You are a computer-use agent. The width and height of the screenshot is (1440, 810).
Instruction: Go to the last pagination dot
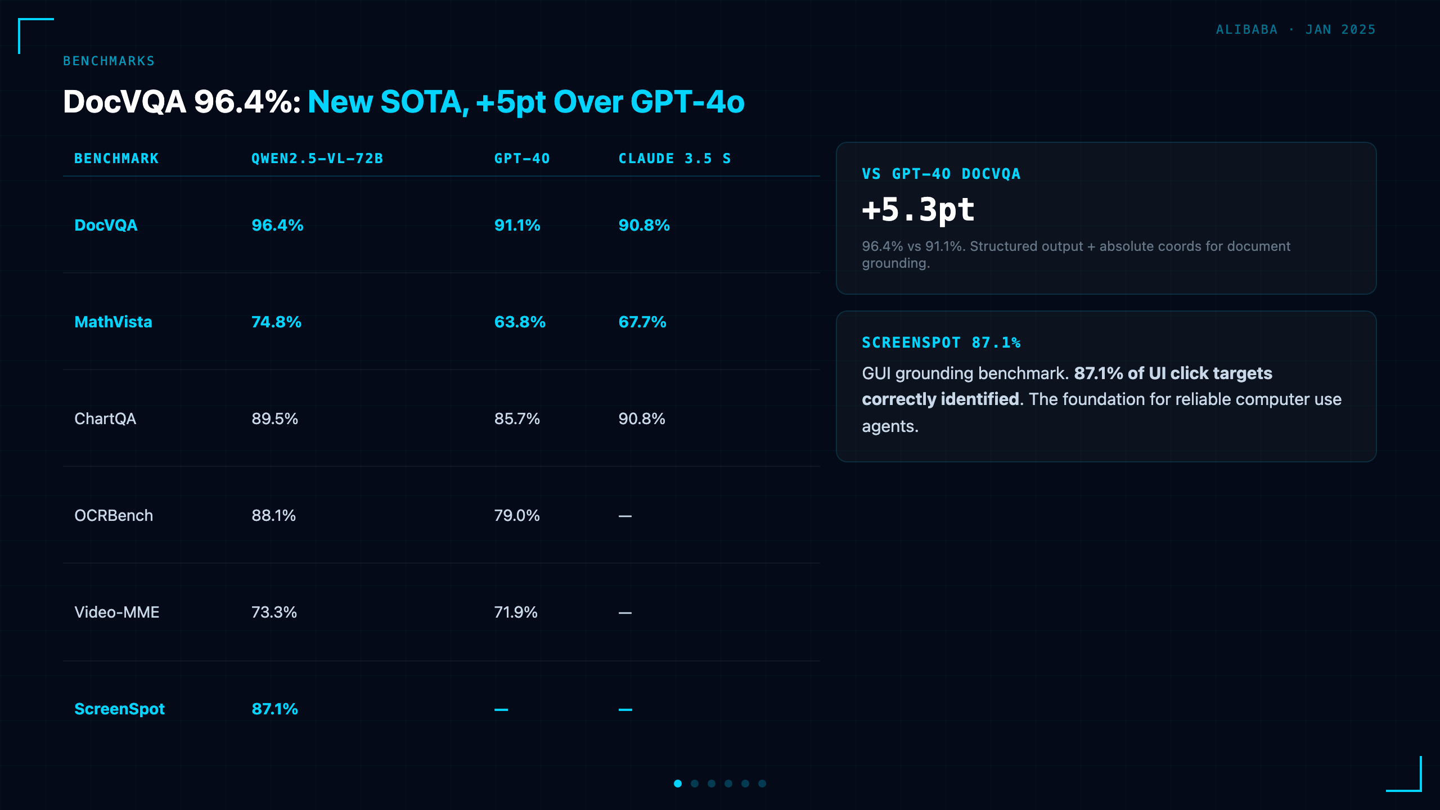[762, 784]
